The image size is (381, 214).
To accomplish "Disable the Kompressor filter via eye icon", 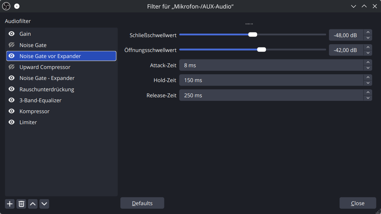I will [x=11, y=111].
